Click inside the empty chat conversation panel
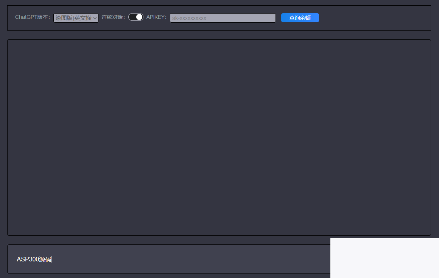This screenshot has height=278, width=439. [x=219, y=137]
